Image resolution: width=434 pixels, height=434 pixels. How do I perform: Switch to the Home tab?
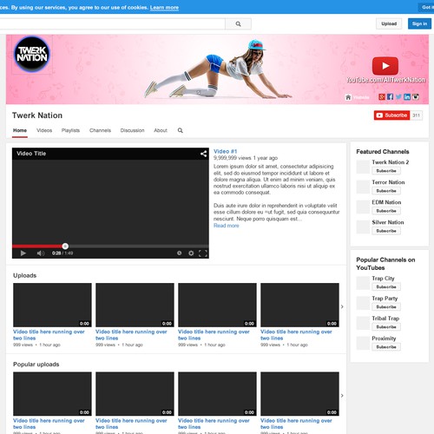coord(20,130)
